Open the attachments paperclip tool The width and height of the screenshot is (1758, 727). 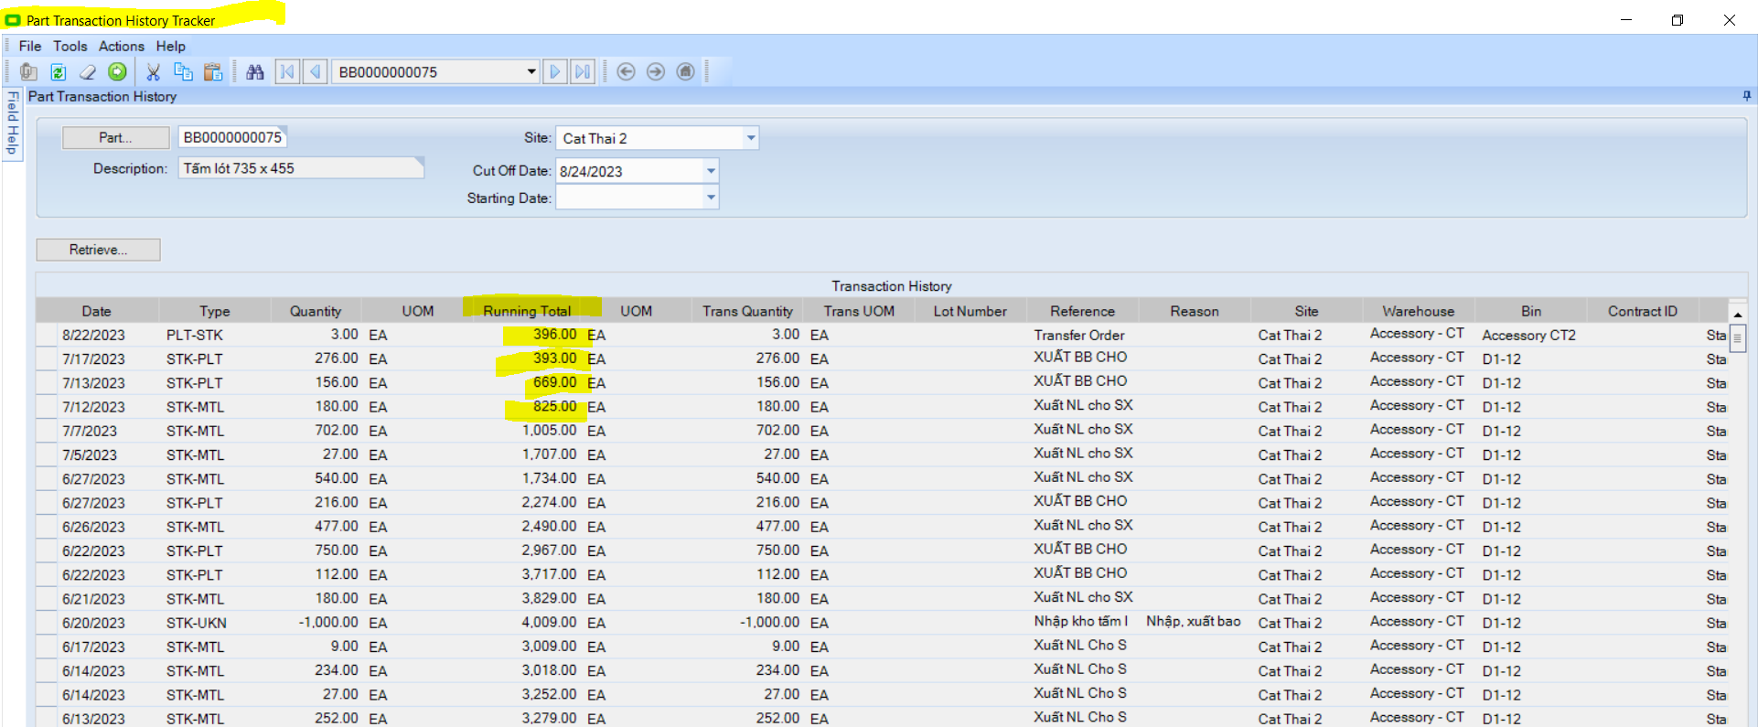tap(28, 71)
